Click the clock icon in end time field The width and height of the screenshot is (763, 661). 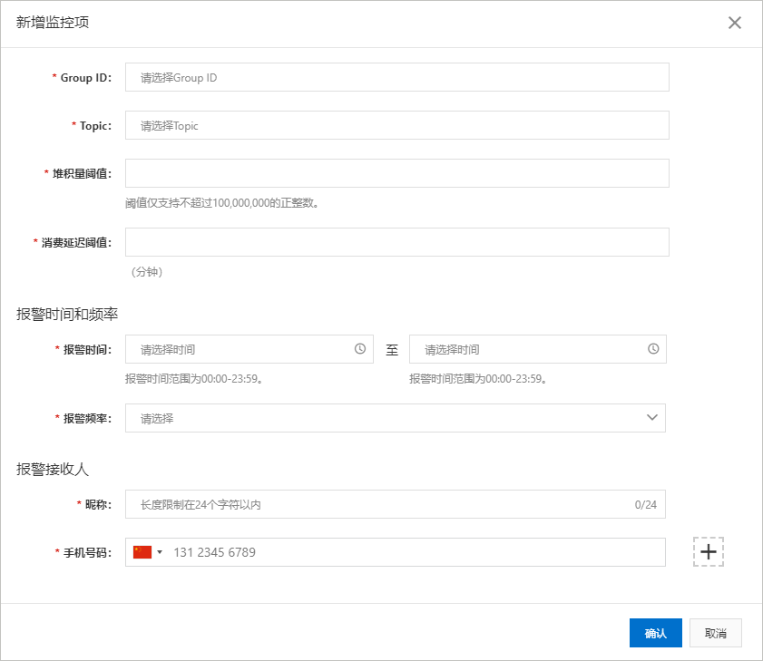(x=653, y=349)
